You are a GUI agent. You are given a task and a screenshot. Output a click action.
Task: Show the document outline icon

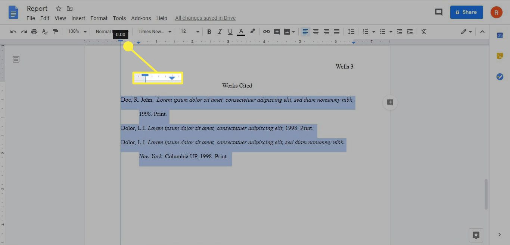coord(16,59)
